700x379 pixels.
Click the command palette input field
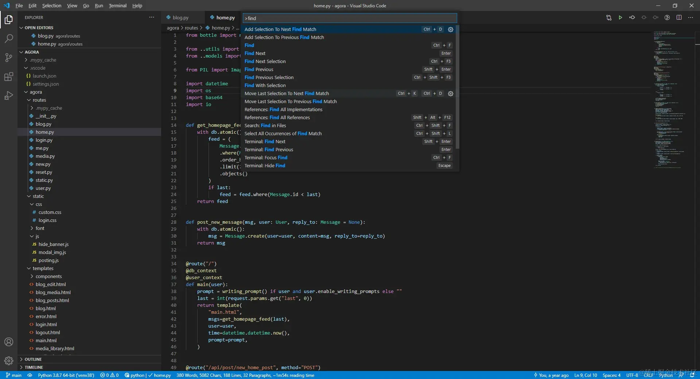click(x=349, y=18)
